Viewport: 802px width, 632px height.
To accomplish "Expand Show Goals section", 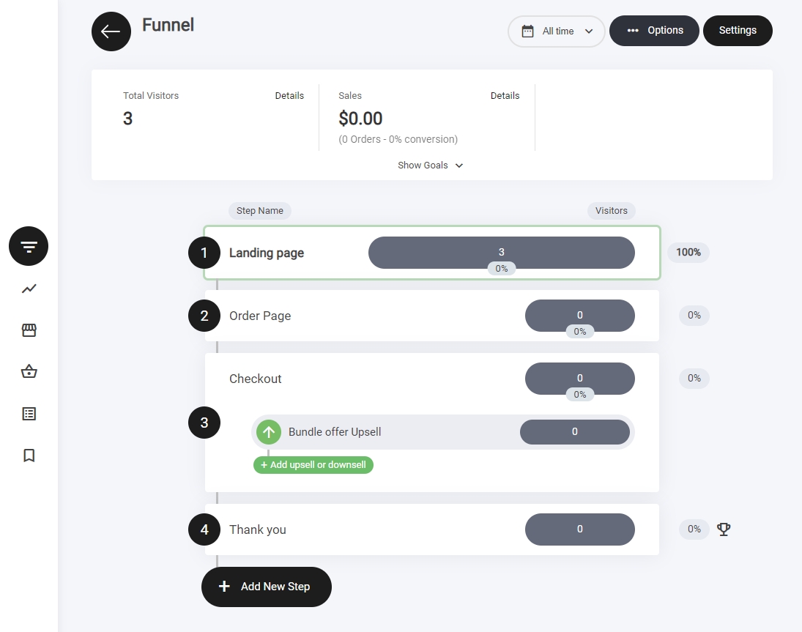I will [x=430, y=166].
